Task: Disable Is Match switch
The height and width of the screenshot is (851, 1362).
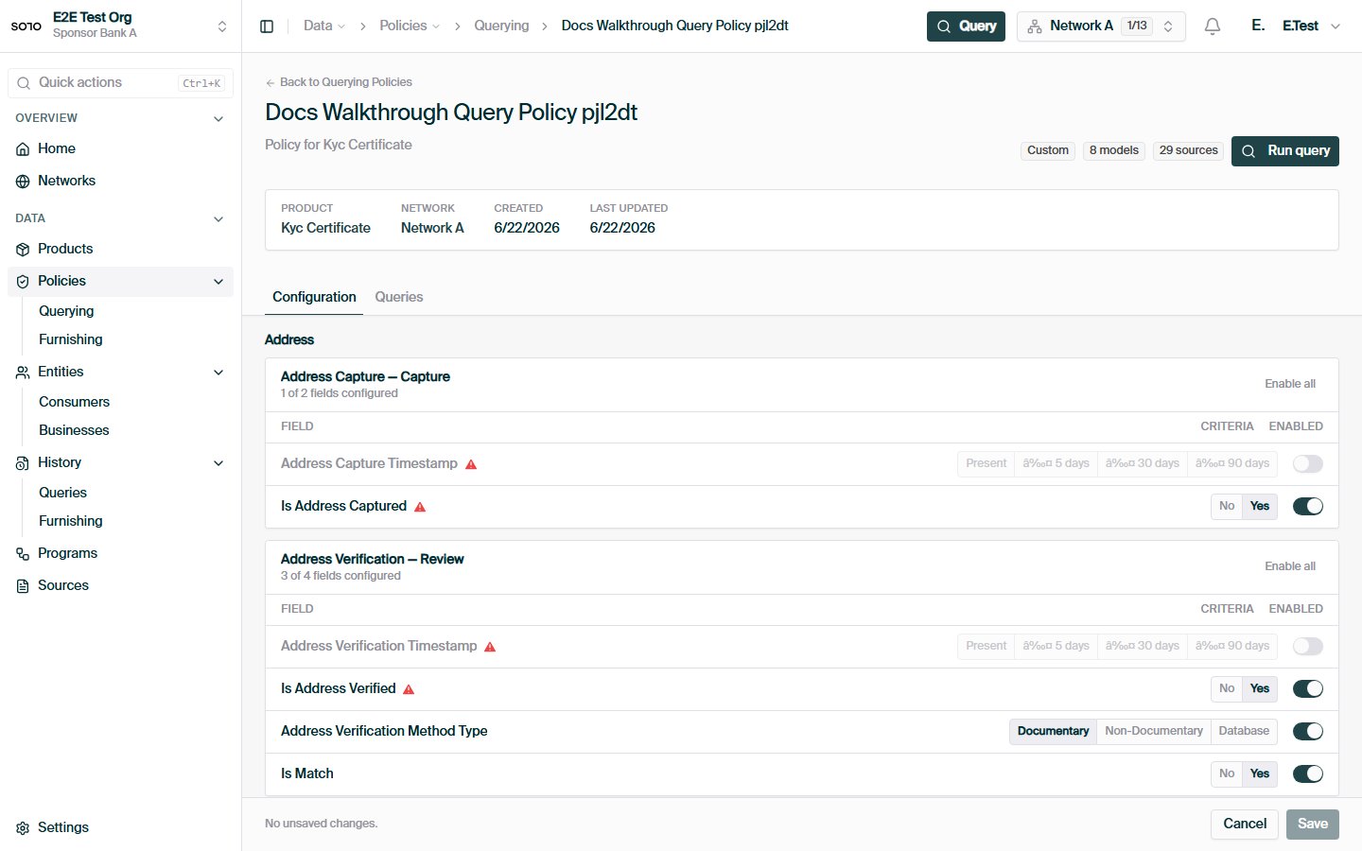Action: click(1308, 773)
